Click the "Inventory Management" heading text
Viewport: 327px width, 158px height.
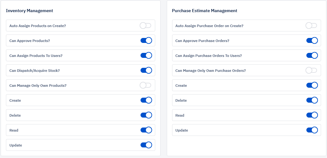point(29,11)
